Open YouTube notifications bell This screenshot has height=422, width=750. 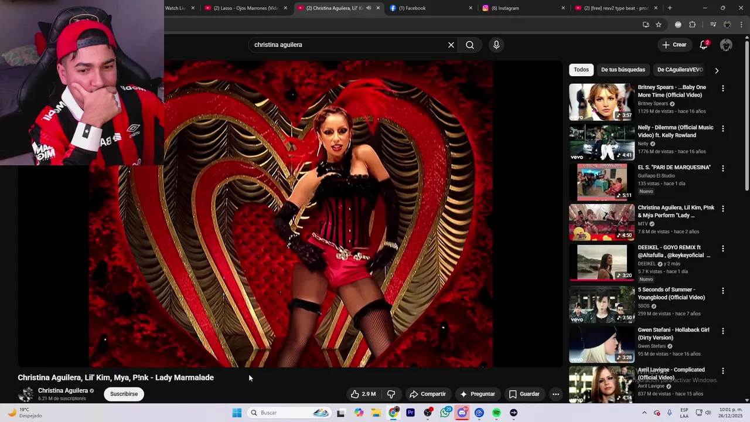tap(704, 45)
